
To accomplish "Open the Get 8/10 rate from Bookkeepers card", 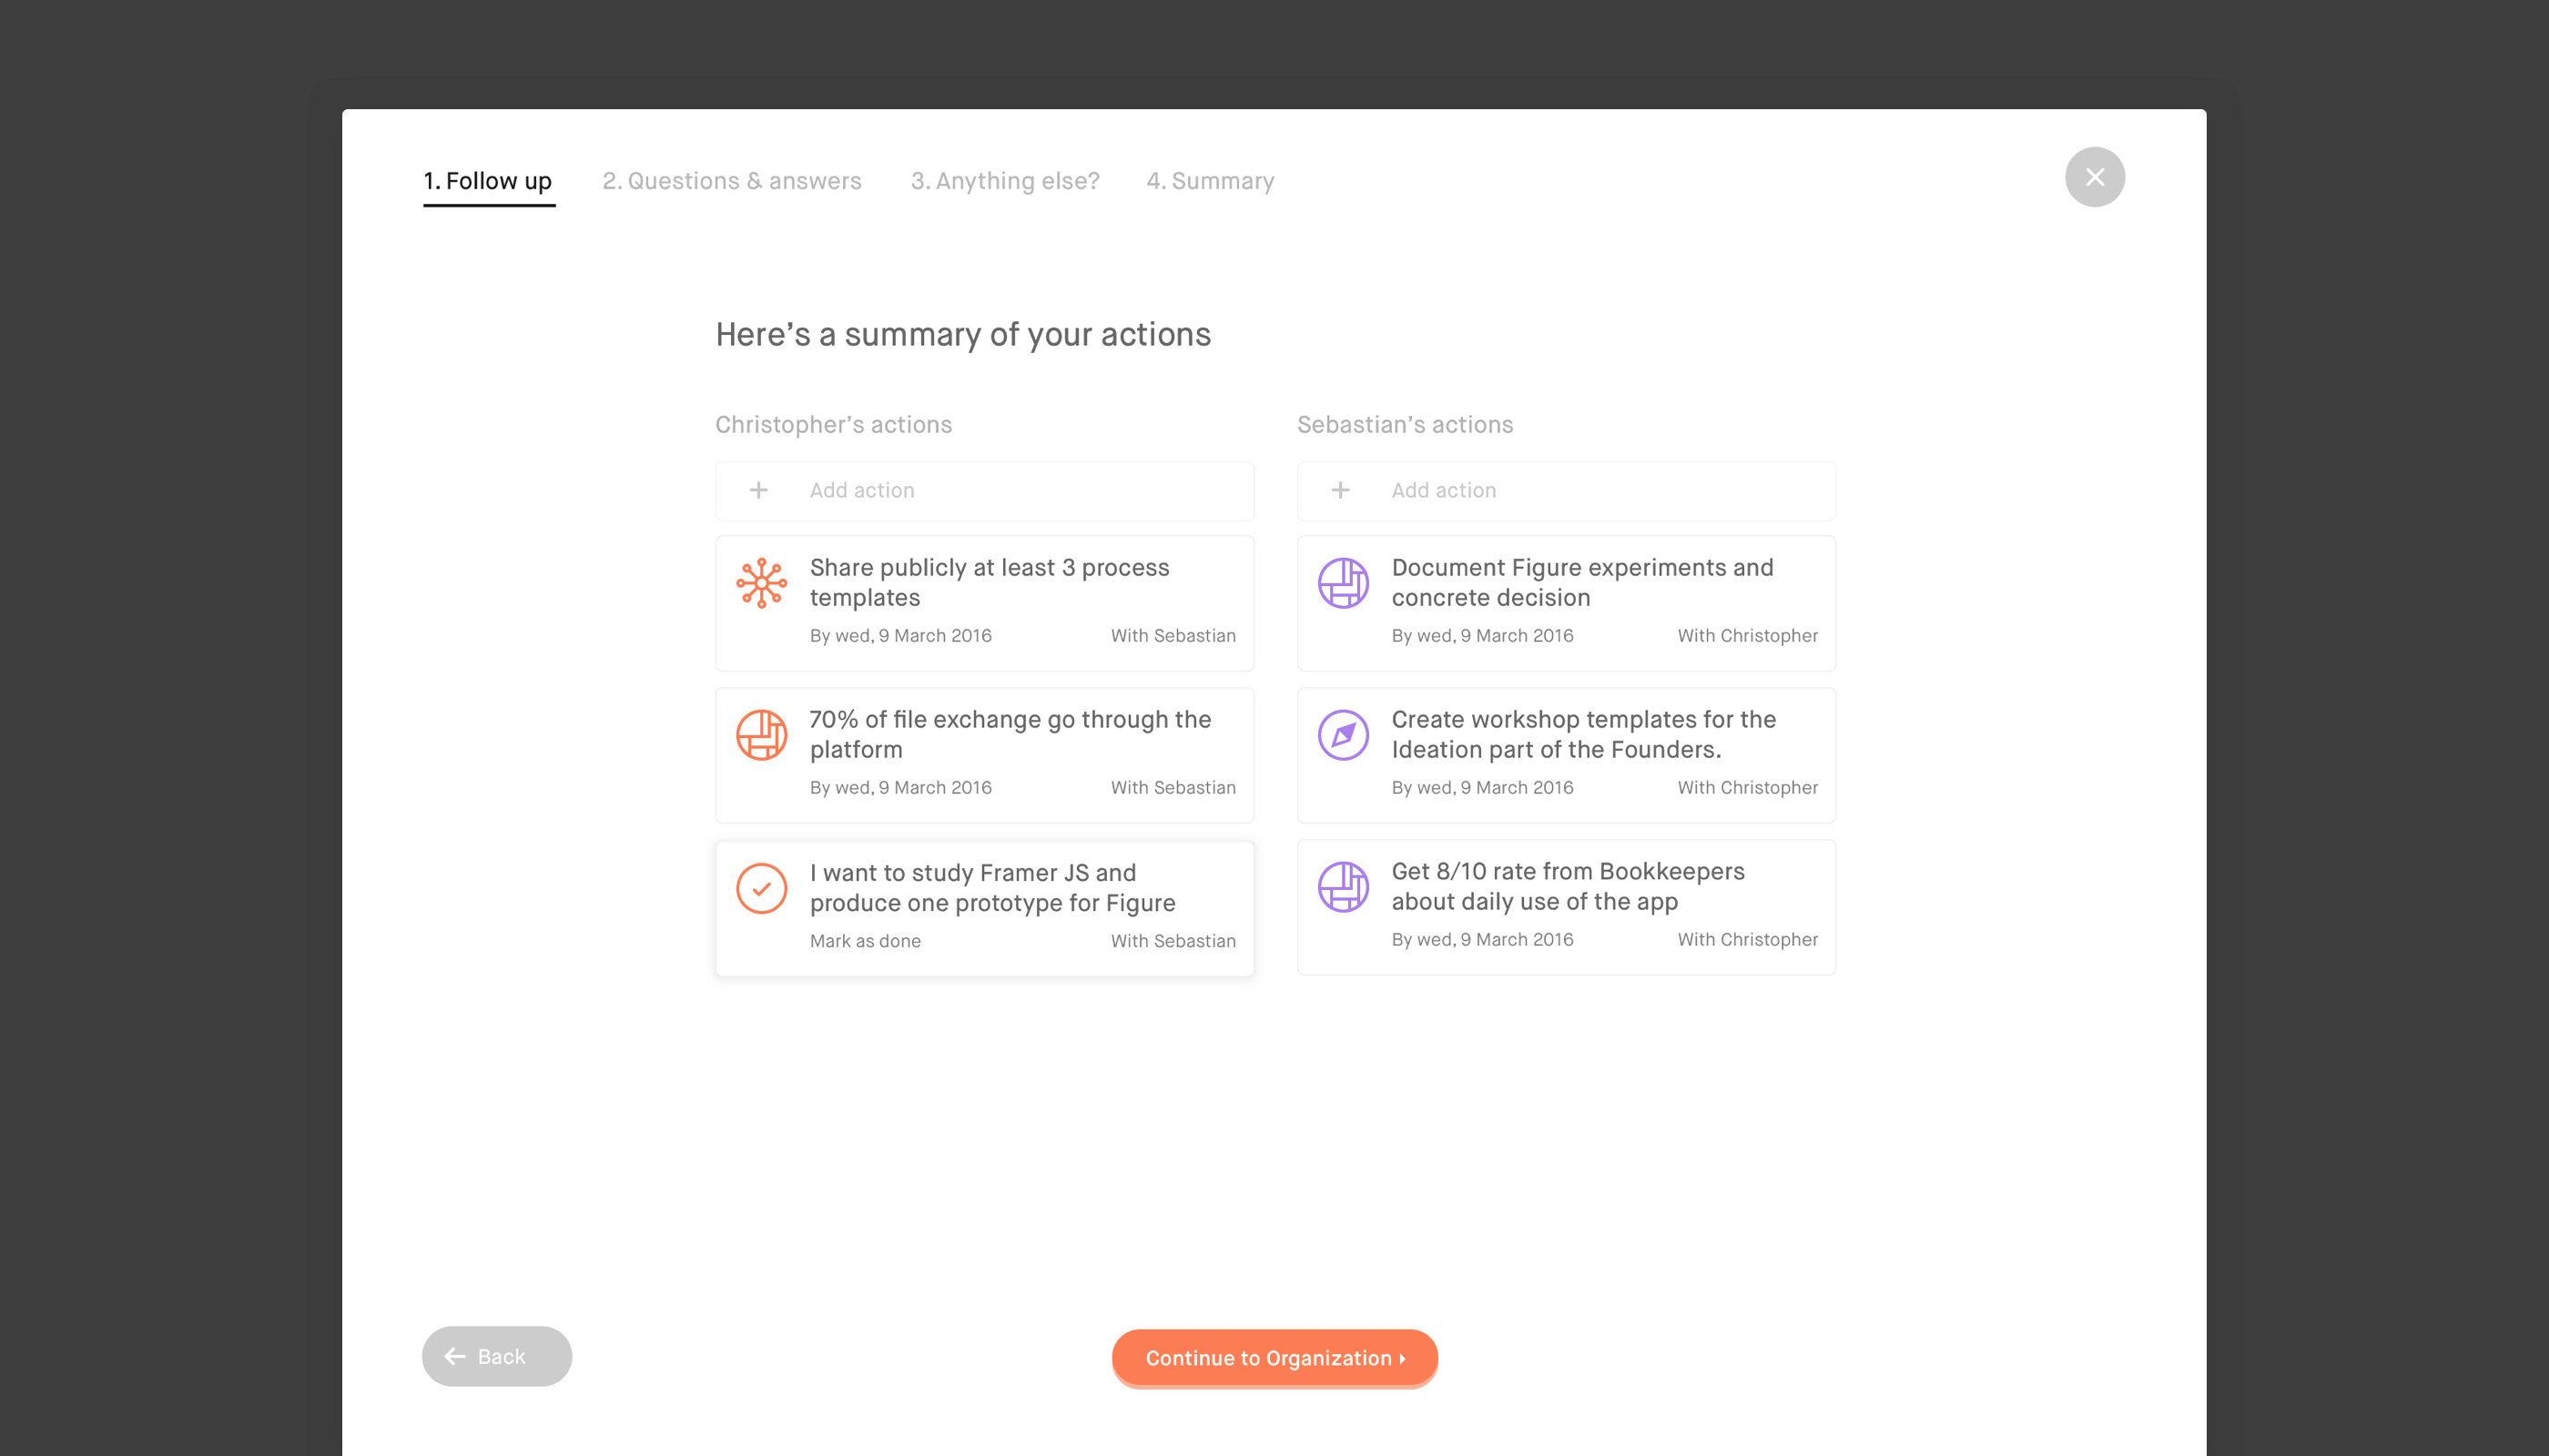I will point(1567,886).
